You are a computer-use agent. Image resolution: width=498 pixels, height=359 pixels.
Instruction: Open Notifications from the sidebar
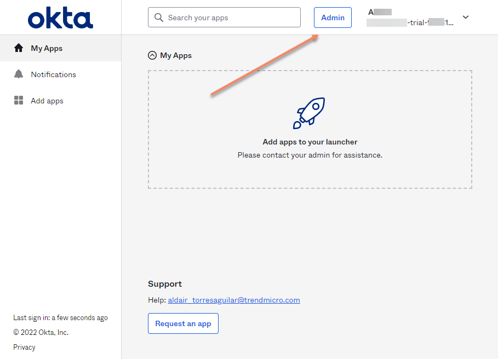click(x=53, y=74)
